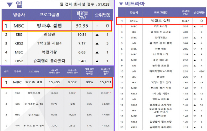Viewport: 207px width, 131px height.
Task: Click the 38,259 value in the 골 때리는 그녀들 row
Action: coord(106,104)
